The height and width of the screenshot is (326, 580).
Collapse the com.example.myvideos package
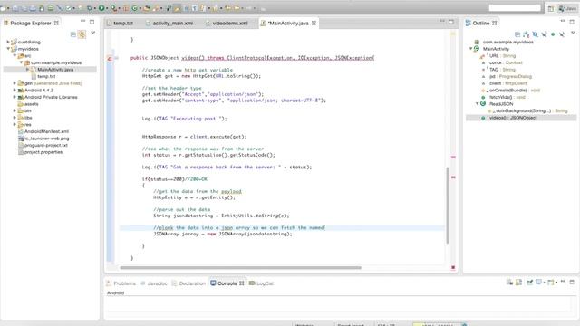pyautogui.click(x=22, y=62)
